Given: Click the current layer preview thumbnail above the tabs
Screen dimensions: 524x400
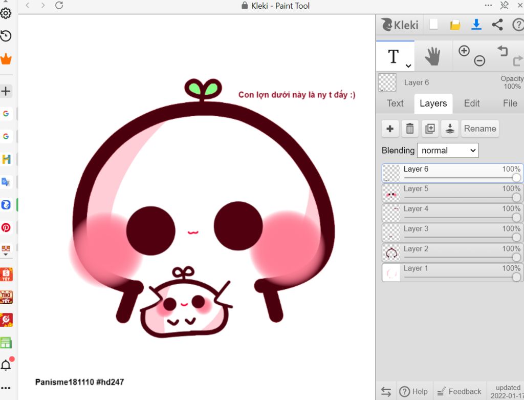Looking at the screenshot, I should 387,82.
